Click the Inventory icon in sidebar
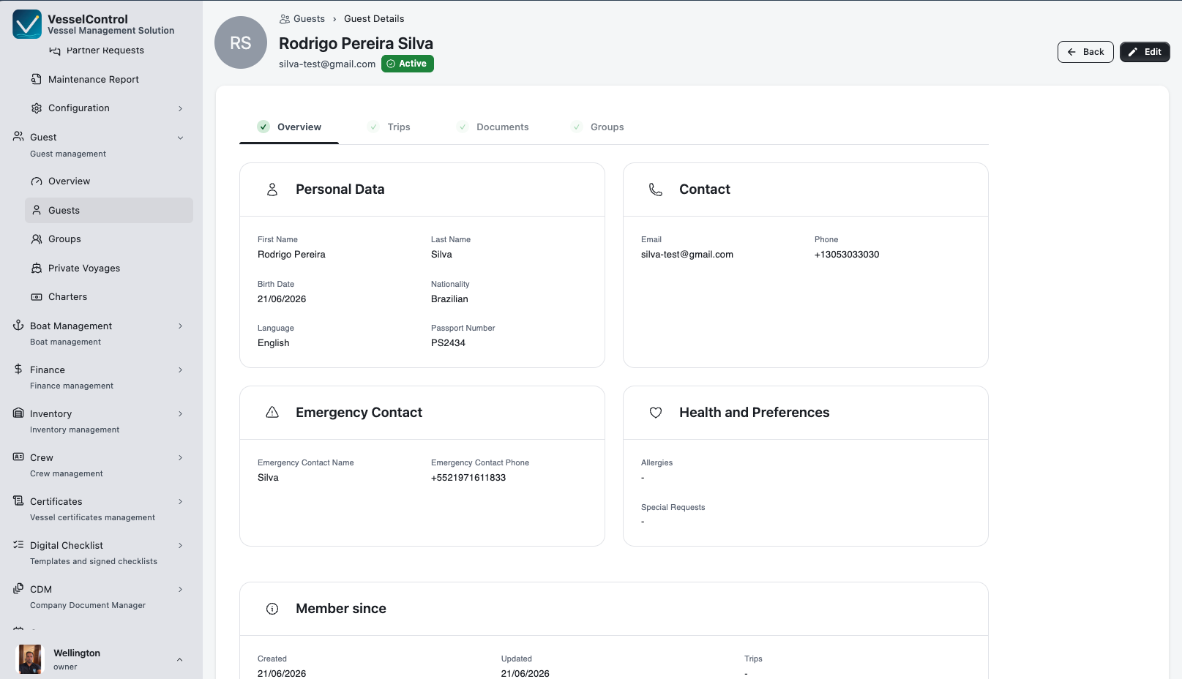The width and height of the screenshot is (1182, 679). [18, 413]
